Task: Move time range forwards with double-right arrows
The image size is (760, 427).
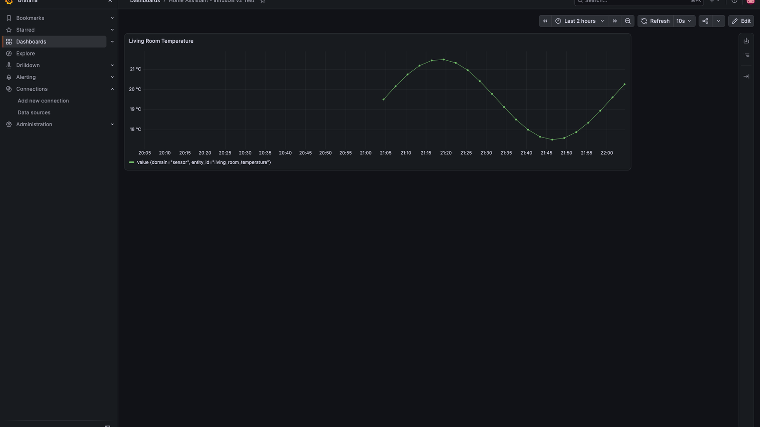Action: [615, 21]
